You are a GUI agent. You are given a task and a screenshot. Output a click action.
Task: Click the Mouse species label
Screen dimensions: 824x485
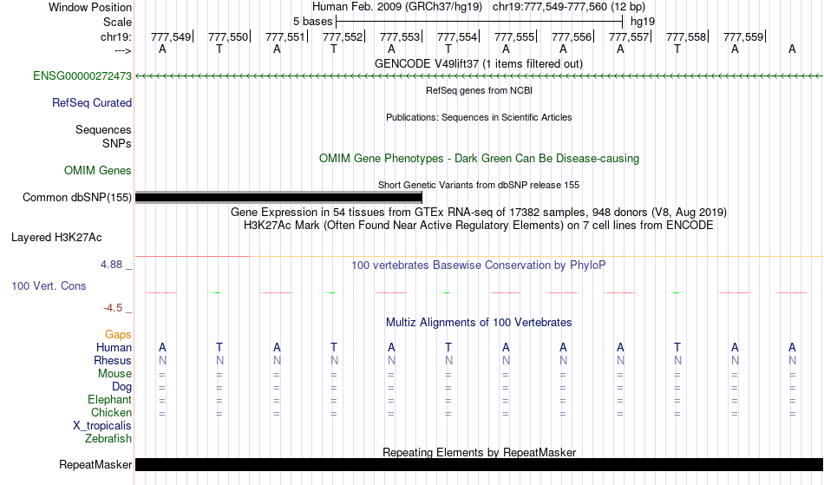click(114, 374)
